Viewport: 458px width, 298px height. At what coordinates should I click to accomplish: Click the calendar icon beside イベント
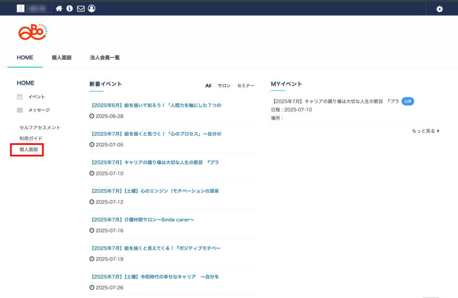[x=20, y=97]
